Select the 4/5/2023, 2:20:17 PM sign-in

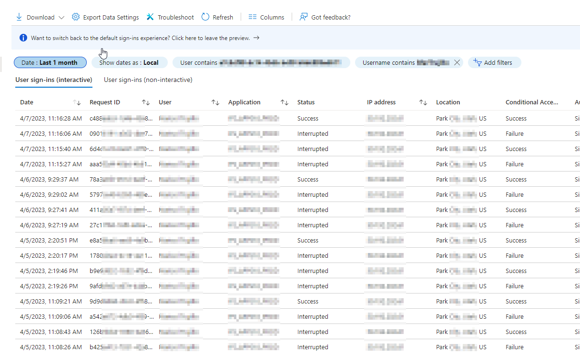297,255
